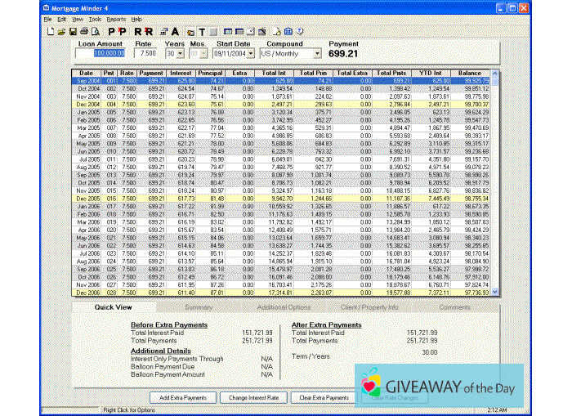
Task: Save the loan using the floppy disk icon
Action: tap(72, 30)
